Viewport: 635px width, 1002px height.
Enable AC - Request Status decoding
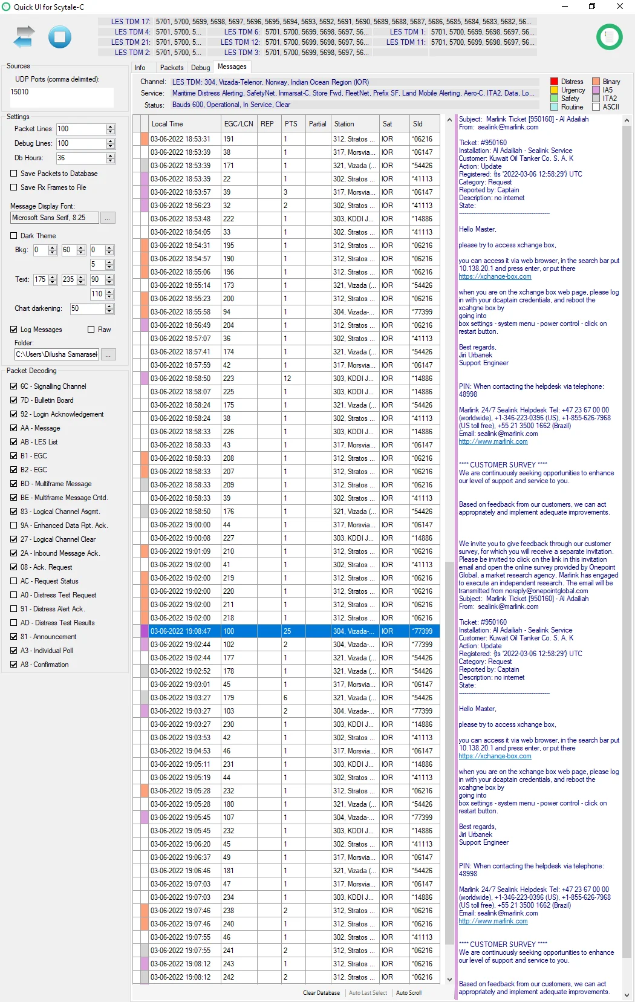(13, 581)
